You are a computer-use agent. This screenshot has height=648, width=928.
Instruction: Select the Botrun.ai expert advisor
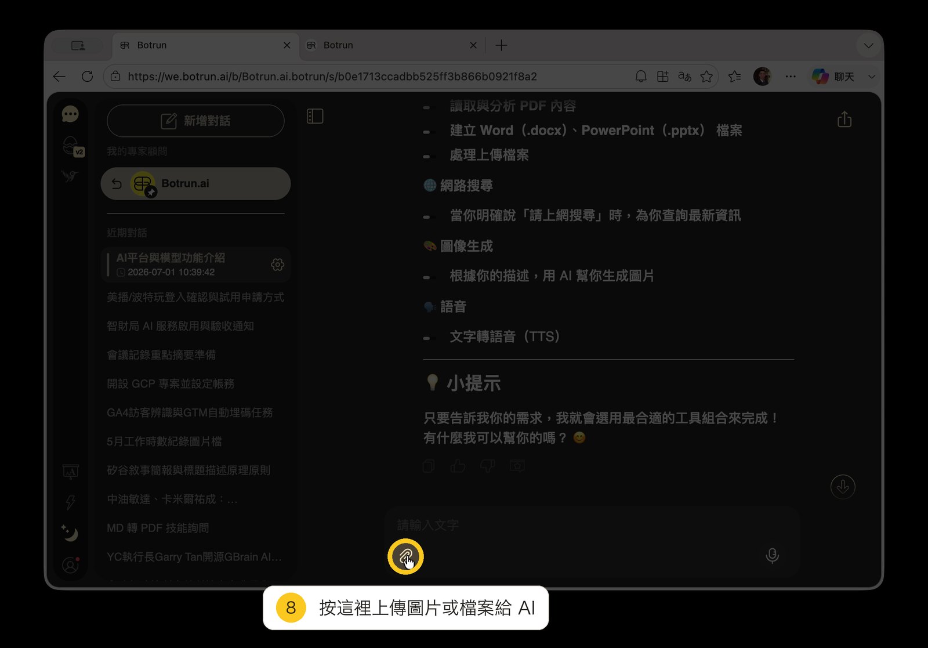(195, 184)
